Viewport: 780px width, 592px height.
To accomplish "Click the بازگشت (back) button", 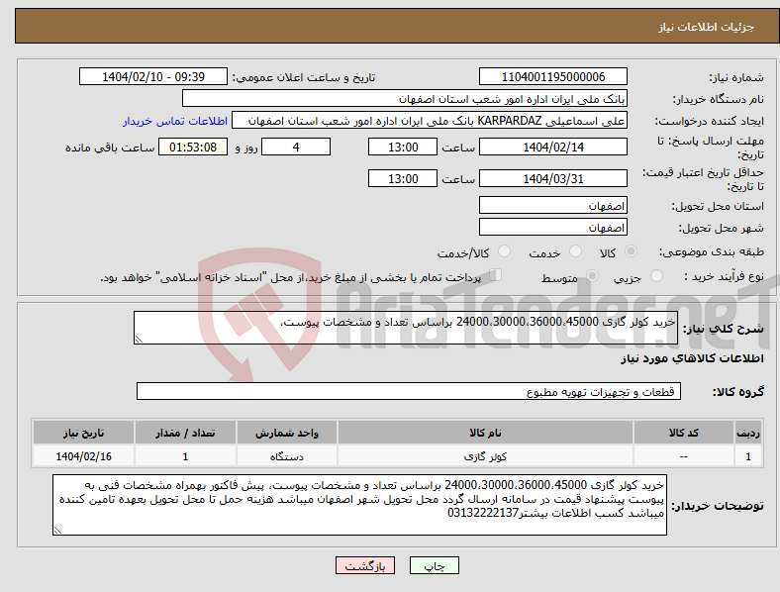I will click(365, 565).
